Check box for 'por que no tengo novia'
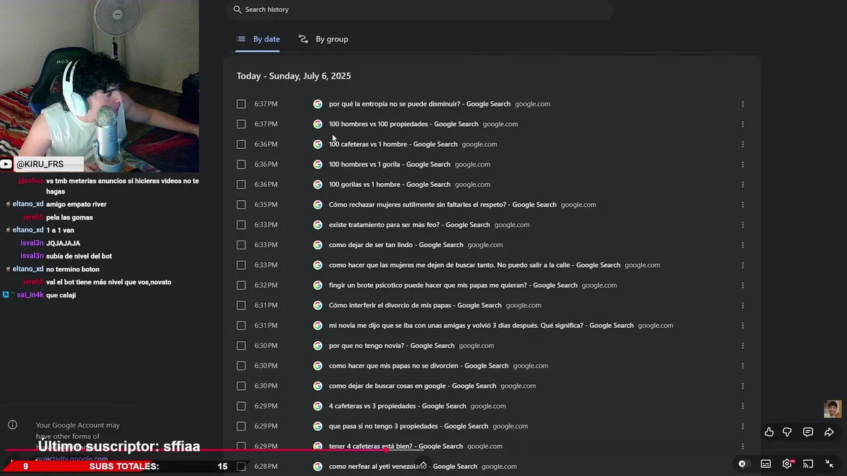The image size is (847, 476). point(241,346)
